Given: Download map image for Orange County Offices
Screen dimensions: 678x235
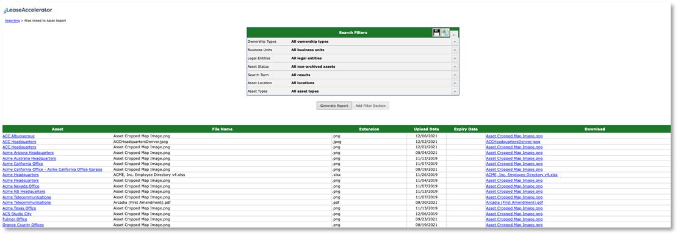Looking at the screenshot, I should [514, 225].
